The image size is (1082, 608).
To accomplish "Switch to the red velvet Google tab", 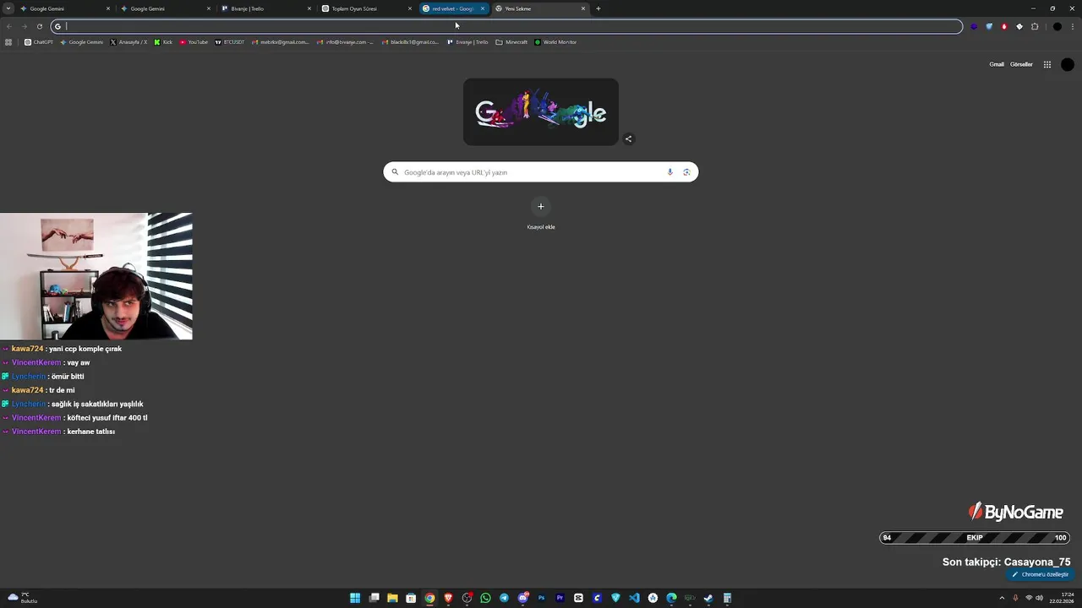I will tap(454, 8).
